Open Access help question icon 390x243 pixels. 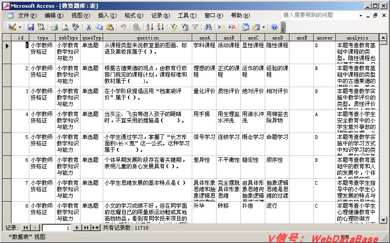(274, 27)
